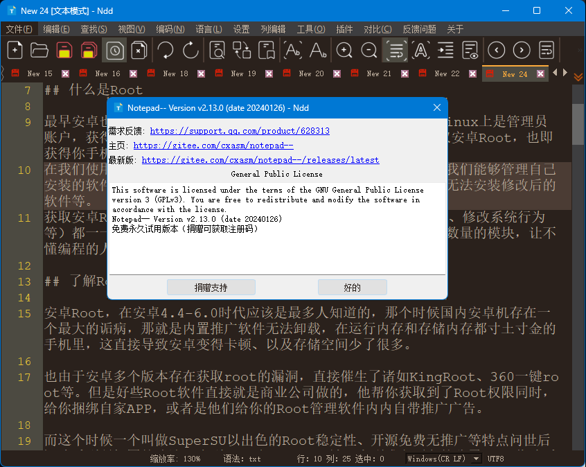Screen dimensions: 586x467
Task: Expand the orange chevron tab list
Action: point(578,77)
